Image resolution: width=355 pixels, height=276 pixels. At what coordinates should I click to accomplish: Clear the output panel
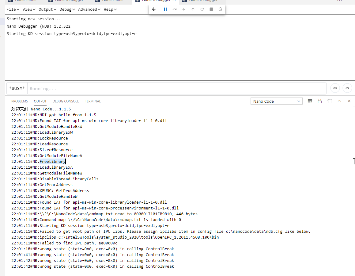point(310,101)
